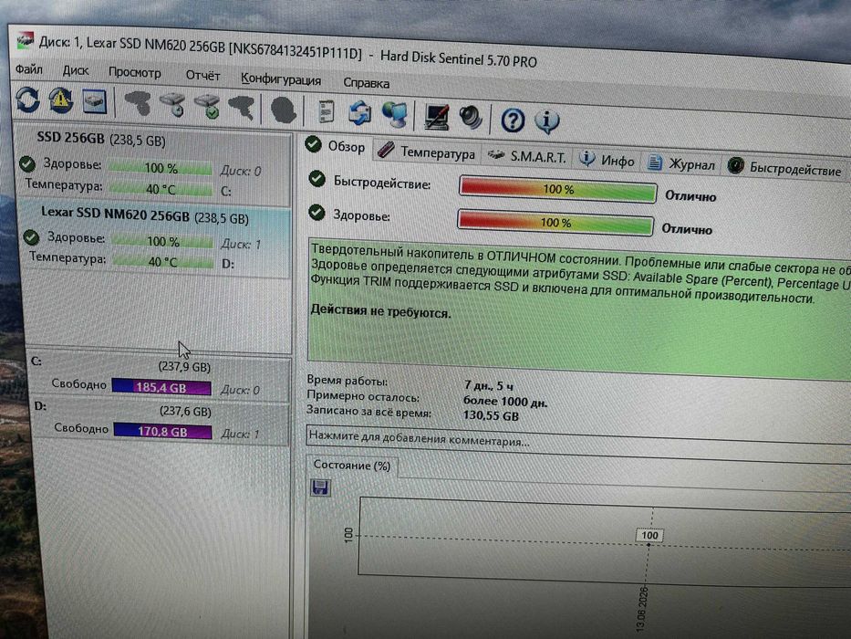
Task: Click the globe with monitor toolbar icon
Action: click(x=395, y=115)
